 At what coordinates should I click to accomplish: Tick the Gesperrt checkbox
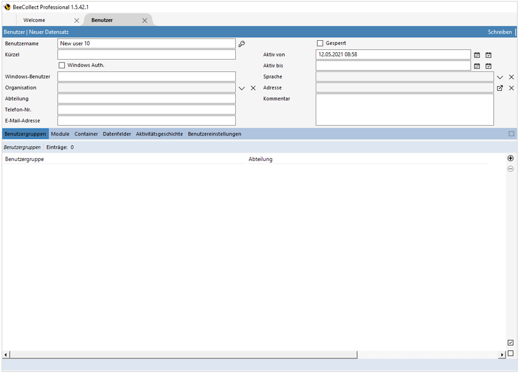click(x=320, y=44)
